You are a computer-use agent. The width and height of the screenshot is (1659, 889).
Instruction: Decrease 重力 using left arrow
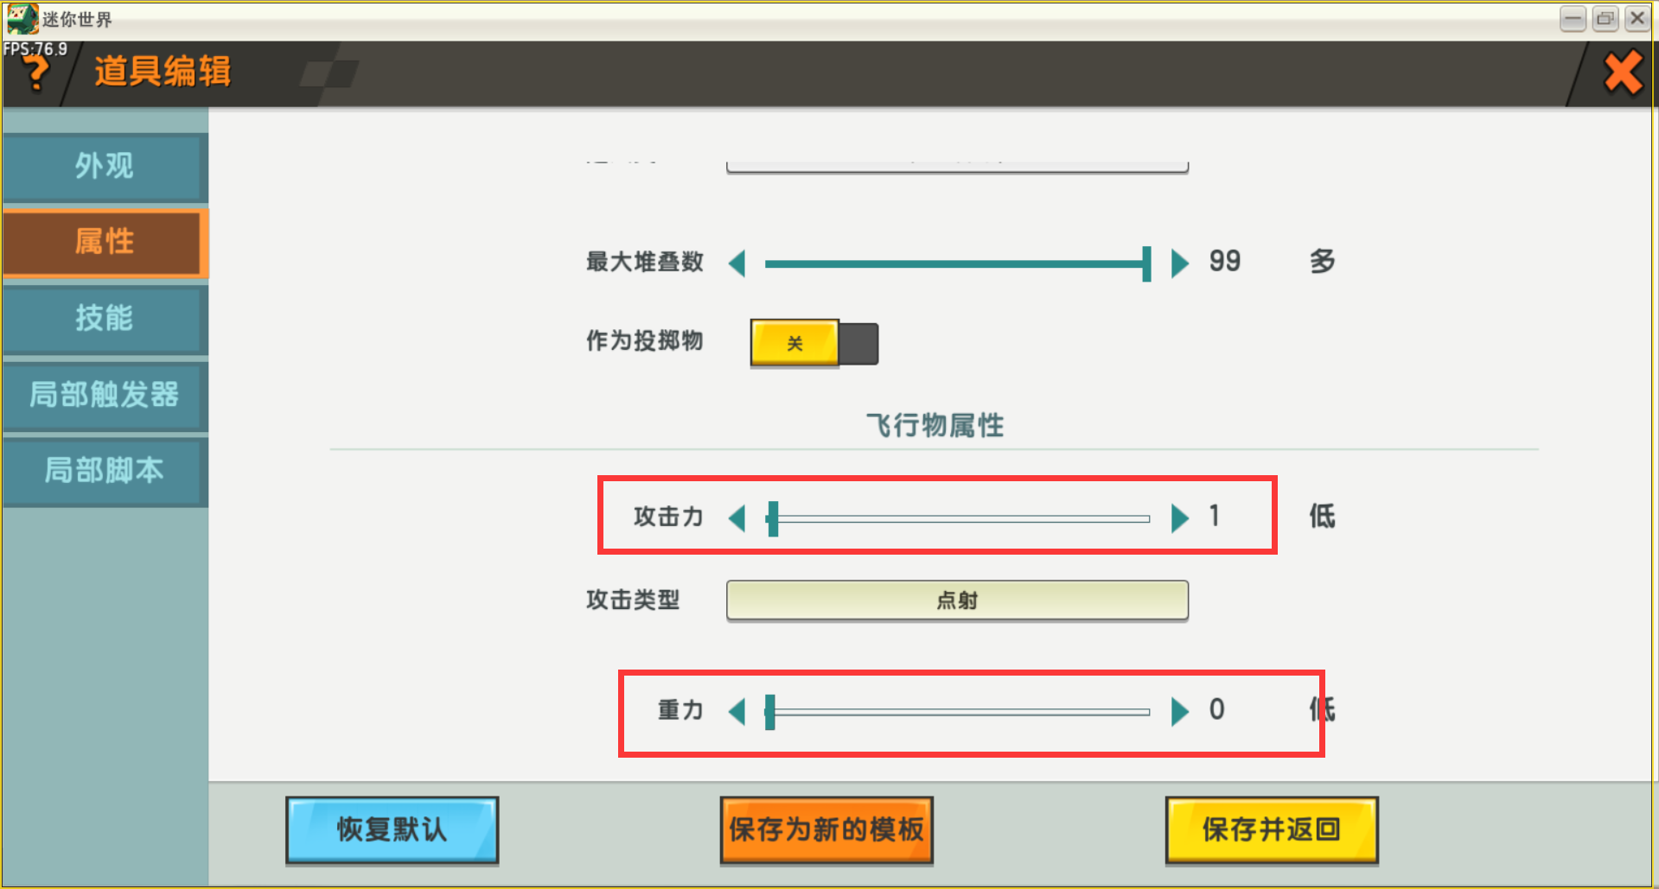pos(737,712)
